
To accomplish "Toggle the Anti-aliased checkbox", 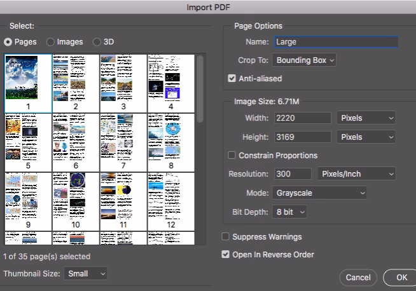I will point(232,78).
